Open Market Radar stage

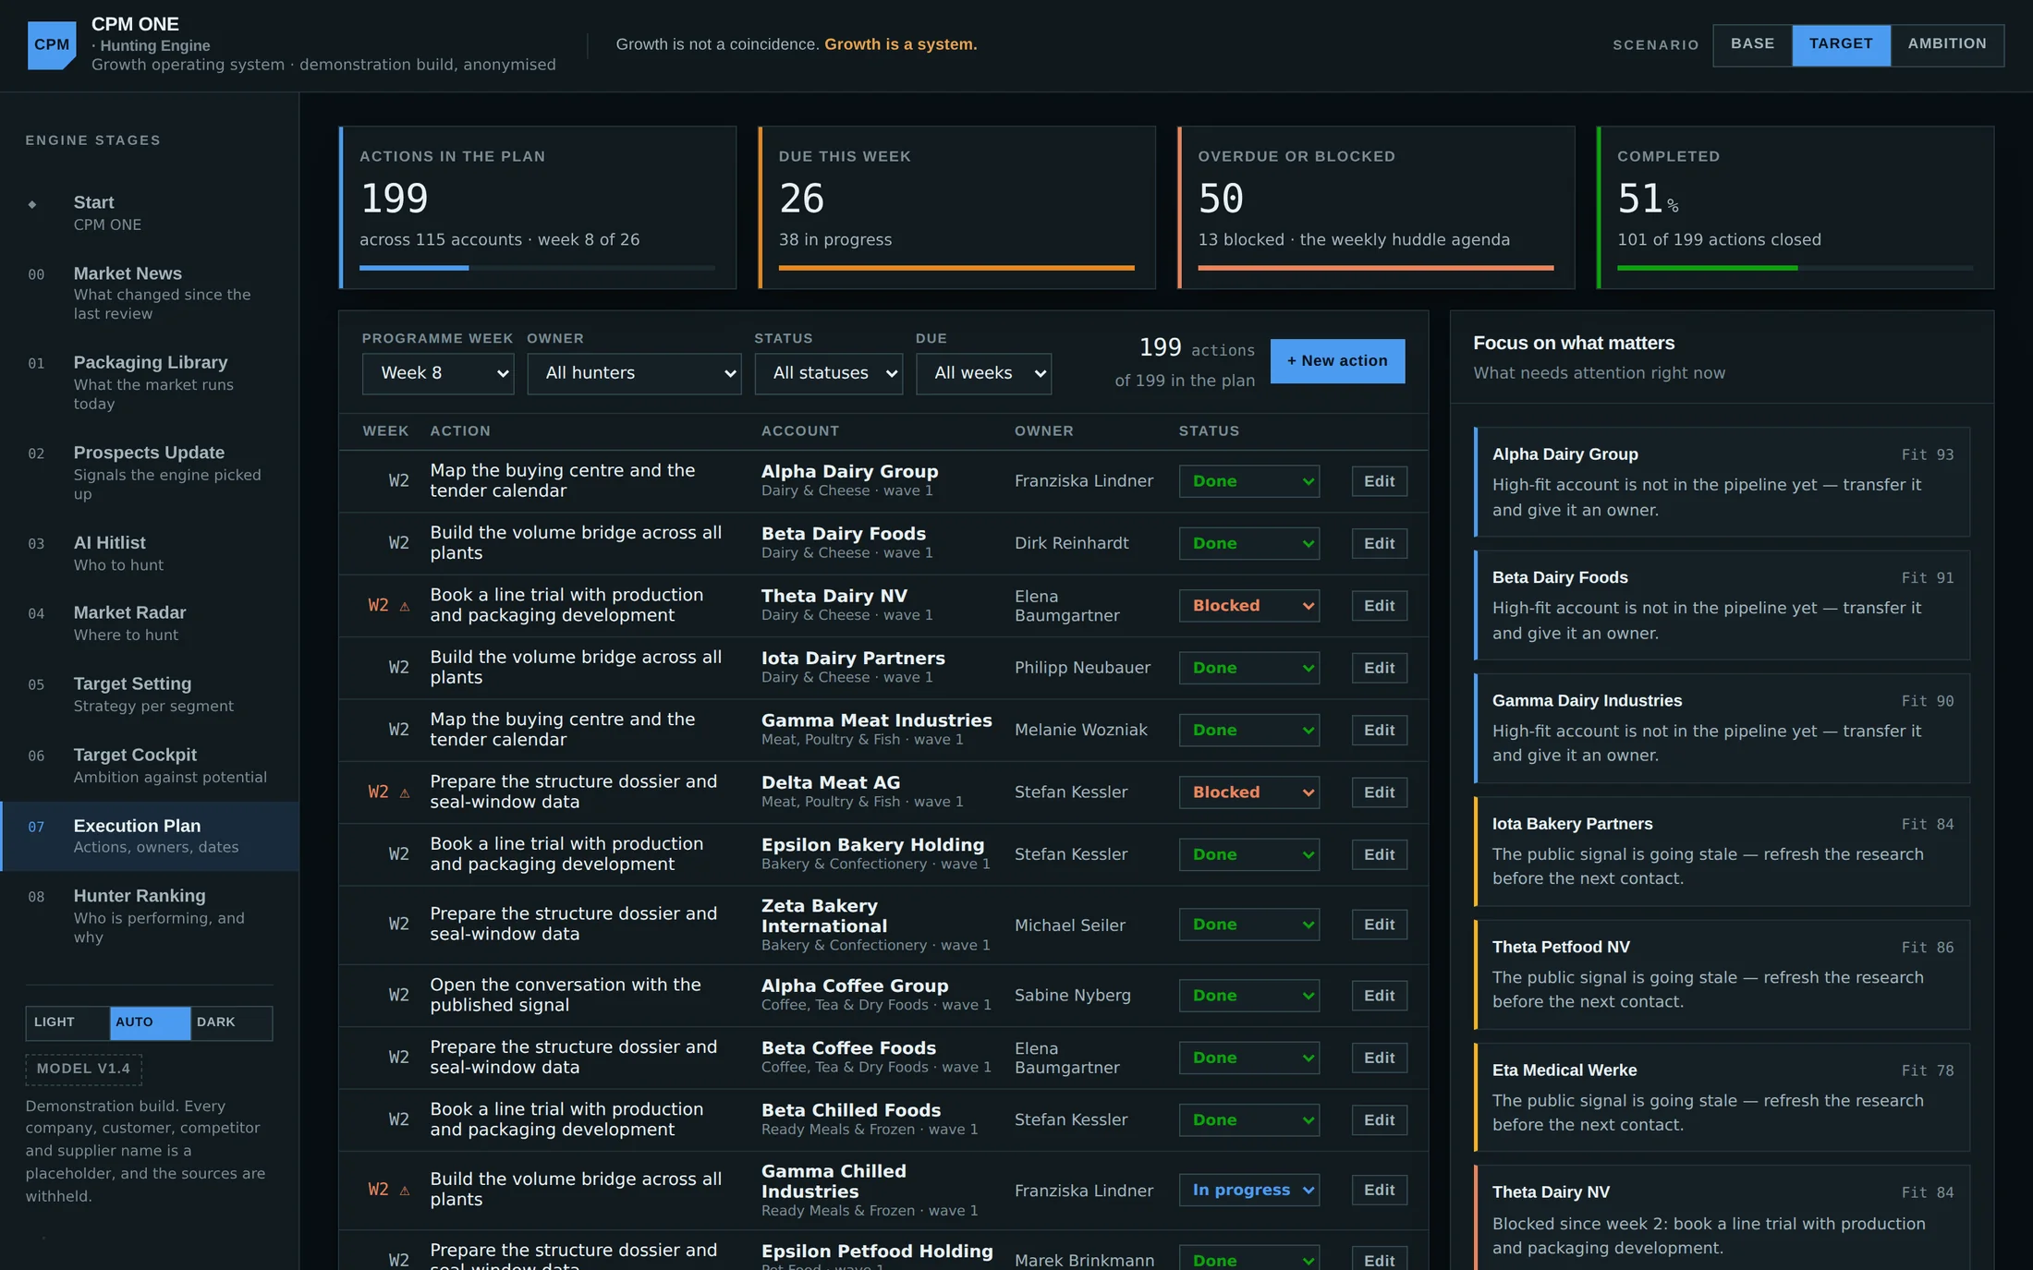tap(150, 623)
